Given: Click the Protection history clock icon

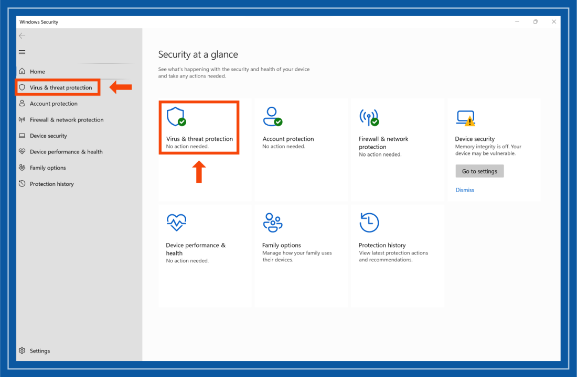Looking at the screenshot, I should click(x=22, y=183).
